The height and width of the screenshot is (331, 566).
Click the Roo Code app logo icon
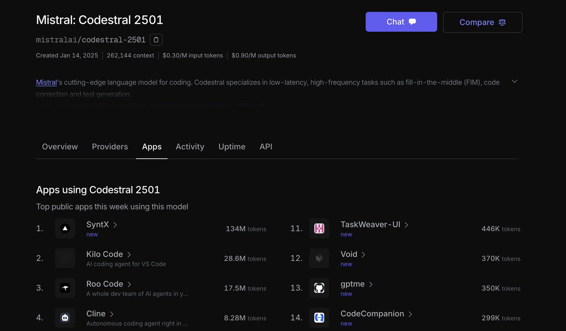65,288
